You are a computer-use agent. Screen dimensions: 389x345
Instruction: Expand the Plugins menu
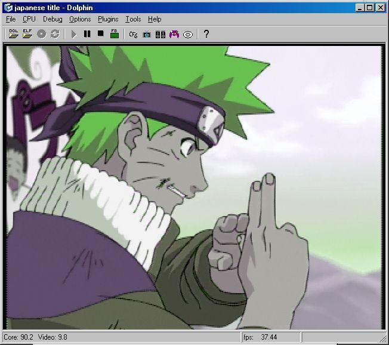tap(108, 19)
